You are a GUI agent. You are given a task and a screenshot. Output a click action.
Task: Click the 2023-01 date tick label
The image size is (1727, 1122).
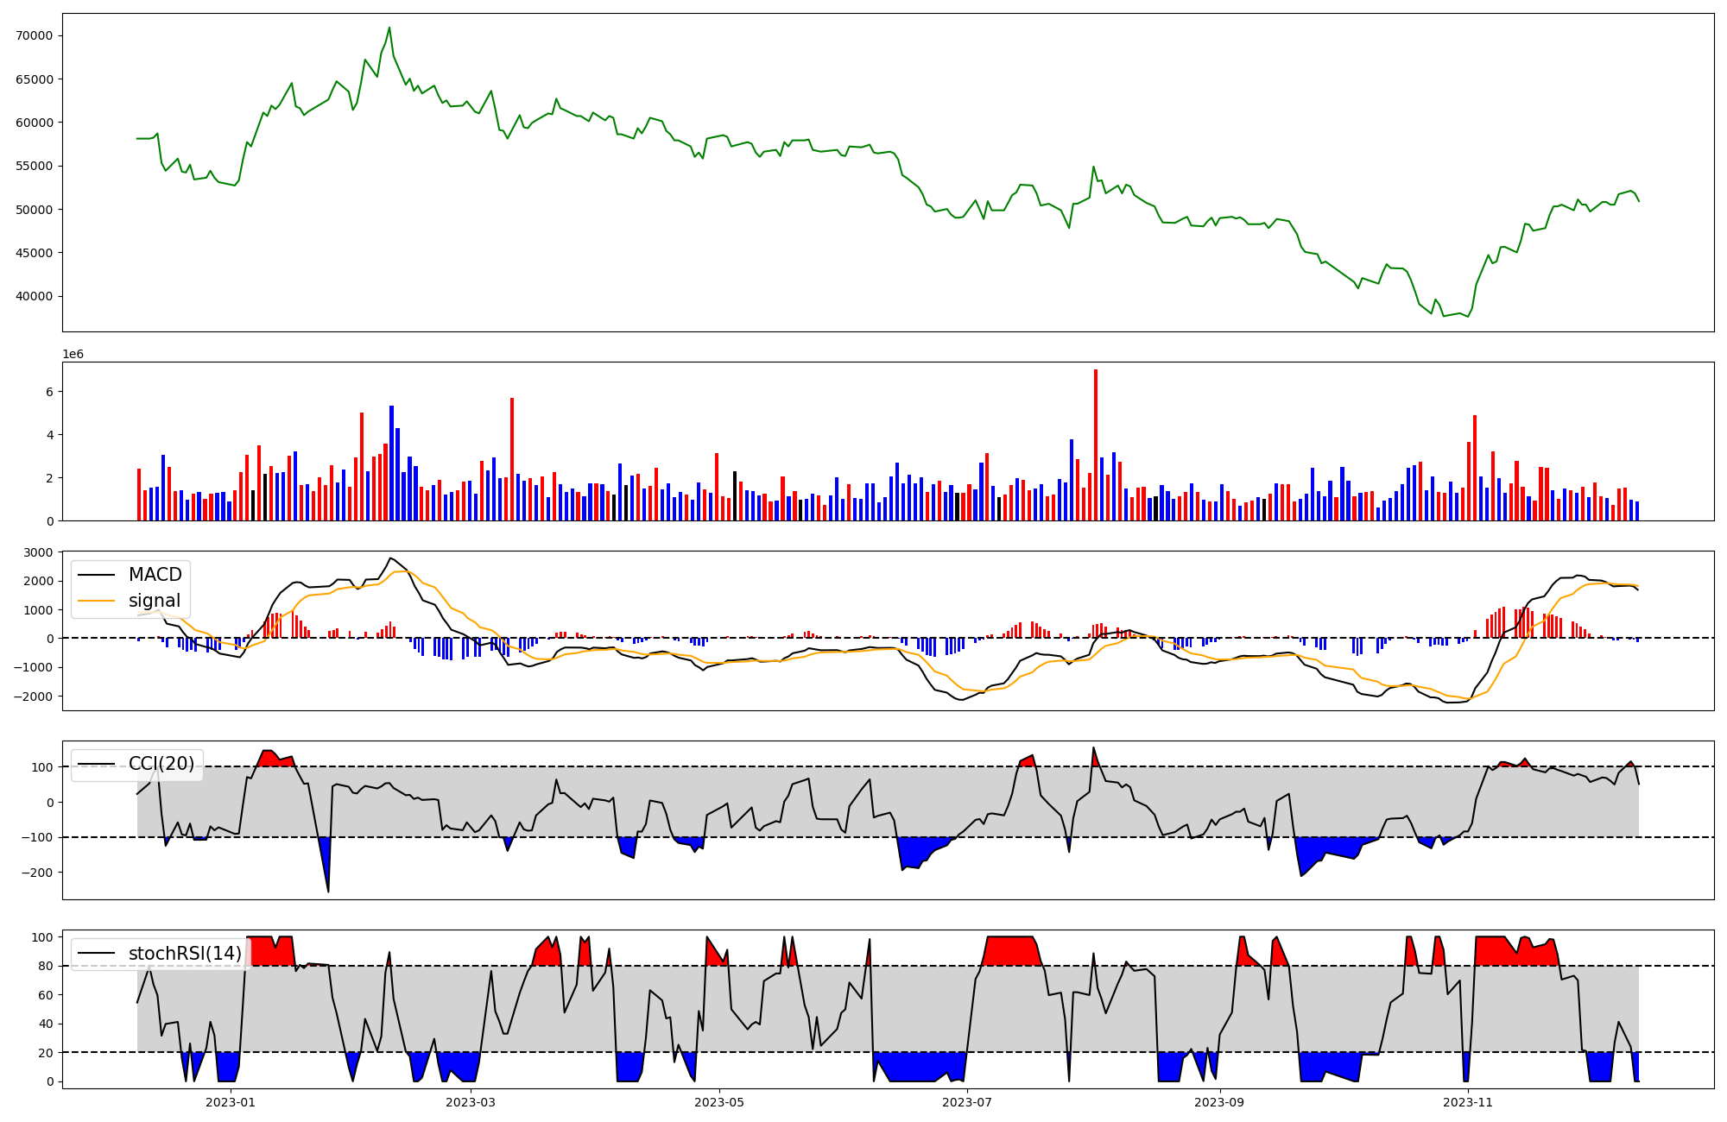tap(231, 1102)
